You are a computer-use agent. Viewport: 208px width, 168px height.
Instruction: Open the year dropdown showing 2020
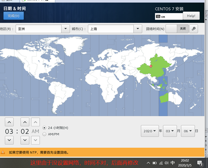[150, 131]
